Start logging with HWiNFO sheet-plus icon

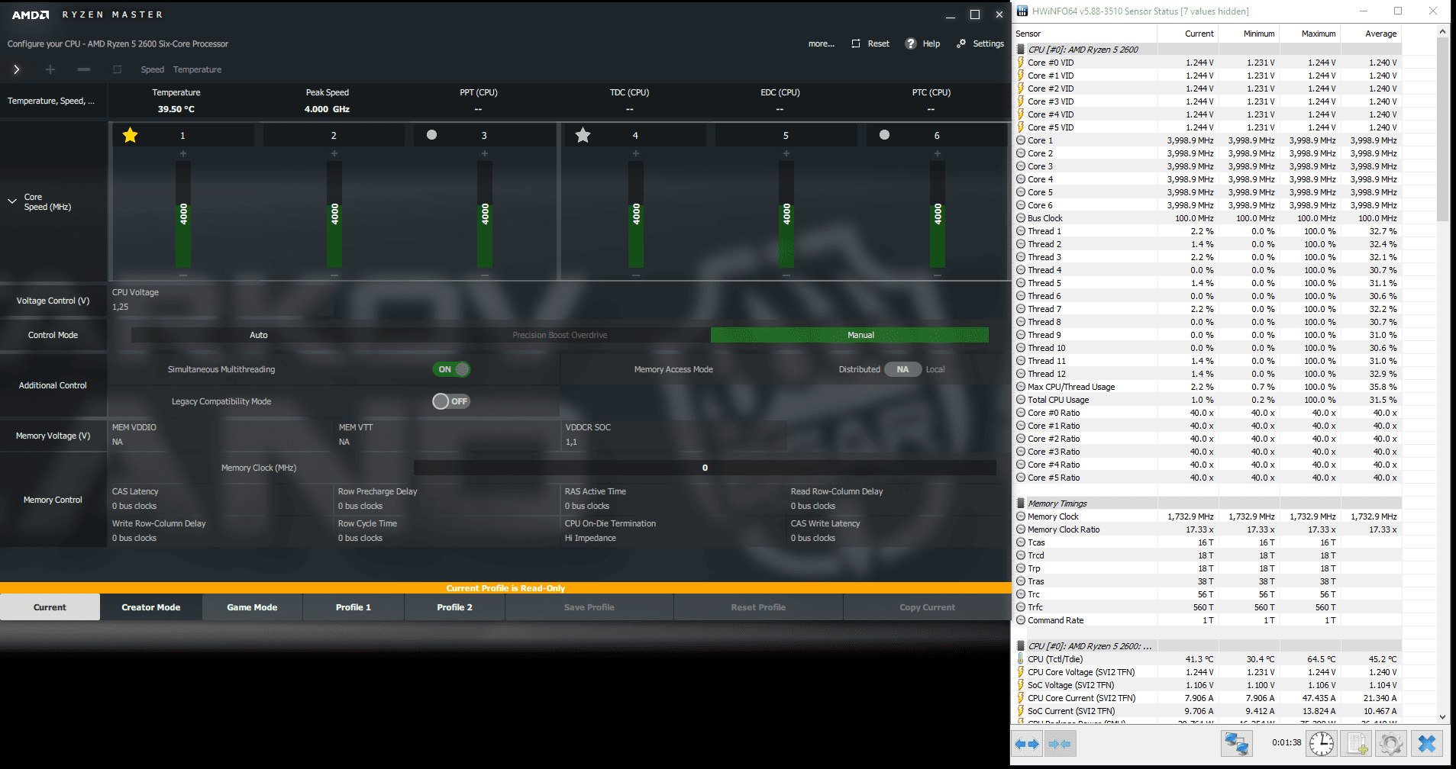(x=1357, y=743)
